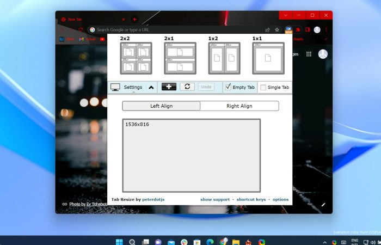Open Microsoft Store from the taskbar
The image size is (381, 245).
coord(197,242)
